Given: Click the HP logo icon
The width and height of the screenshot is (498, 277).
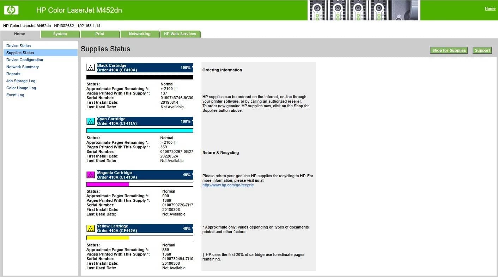Looking at the screenshot, I should point(11,10).
